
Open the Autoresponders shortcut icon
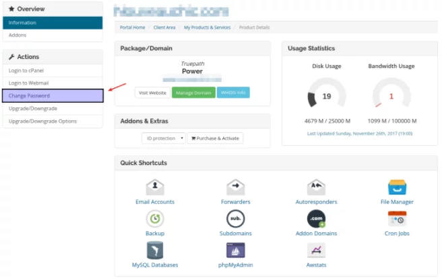pos(316,187)
